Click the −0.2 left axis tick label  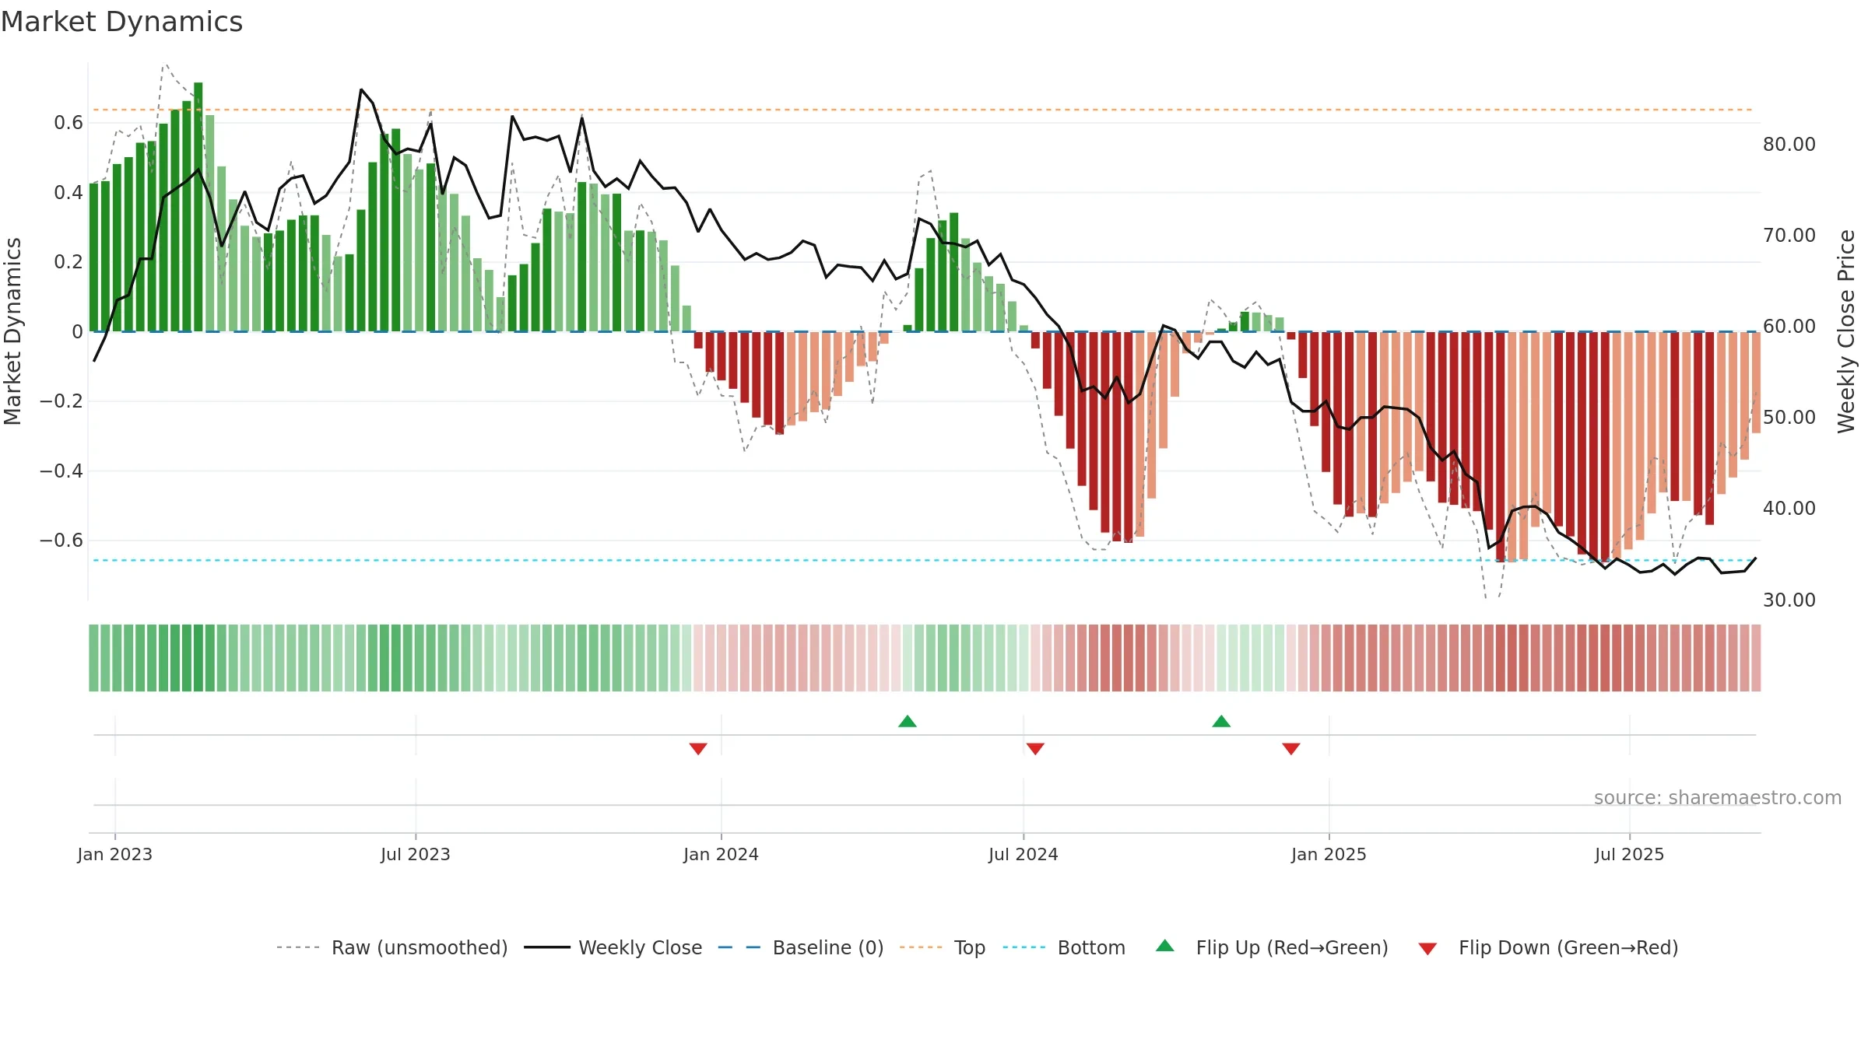61,401
